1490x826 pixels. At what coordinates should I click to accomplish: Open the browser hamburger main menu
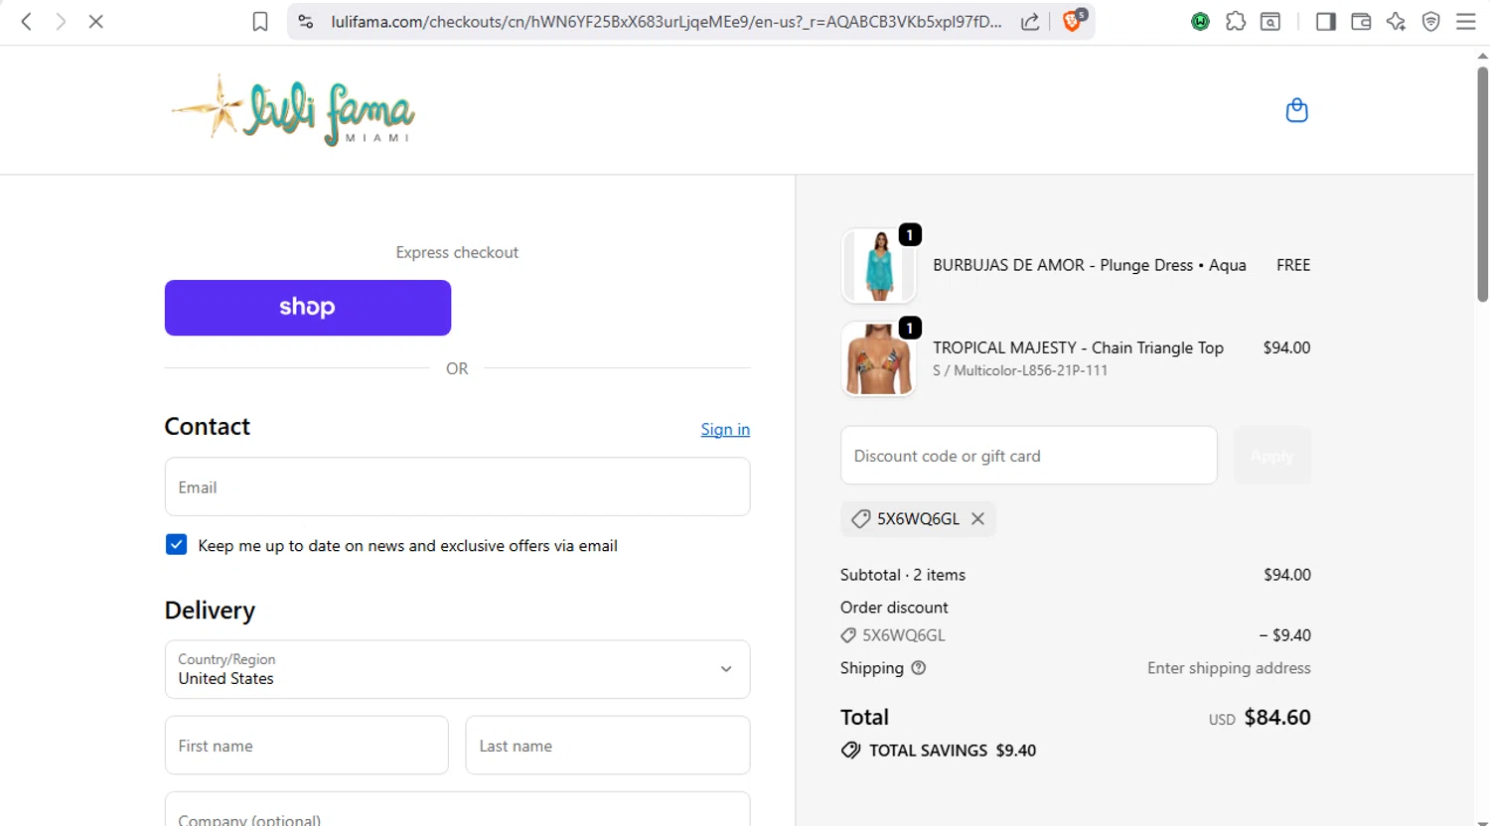(1466, 22)
